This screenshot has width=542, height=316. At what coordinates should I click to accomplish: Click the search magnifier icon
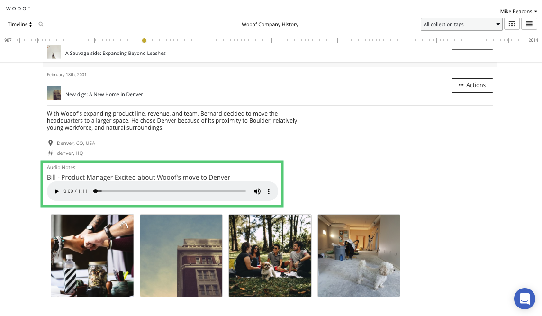(41, 24)
